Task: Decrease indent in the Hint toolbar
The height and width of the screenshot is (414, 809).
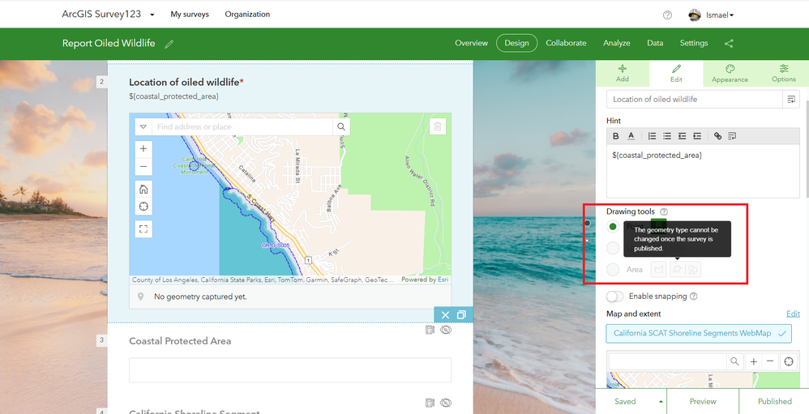Action: [x=682, y=136]
